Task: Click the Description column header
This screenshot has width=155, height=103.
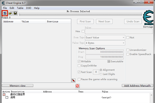Action: pyautogui.click(x=27, y=92)
